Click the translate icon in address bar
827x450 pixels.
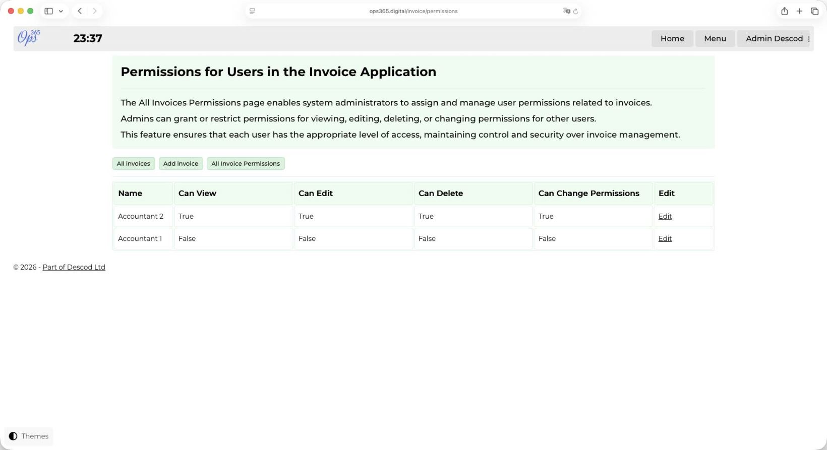566,11
